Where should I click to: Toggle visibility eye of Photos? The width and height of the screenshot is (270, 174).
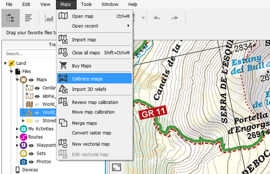tap(31, 162)
